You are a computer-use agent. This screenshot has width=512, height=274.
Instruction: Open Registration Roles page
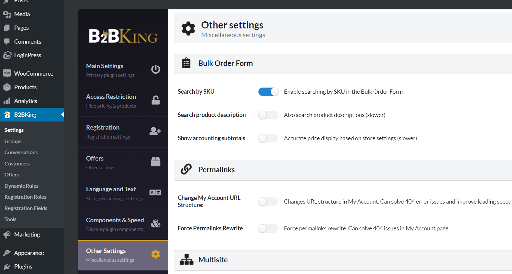(26, 197)
